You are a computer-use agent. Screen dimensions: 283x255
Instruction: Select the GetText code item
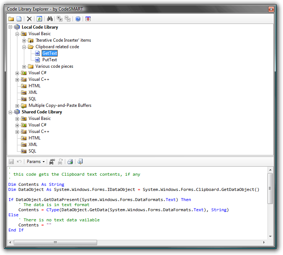(50, 53)
